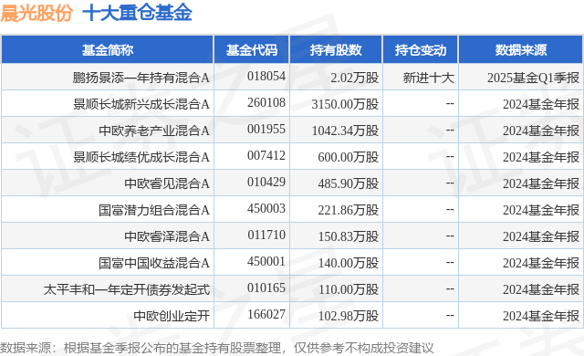Image resolution: width=584 pixels, height=356 pixels.
Task: Select the 数据来源 column header
Action: click(521, 50)
